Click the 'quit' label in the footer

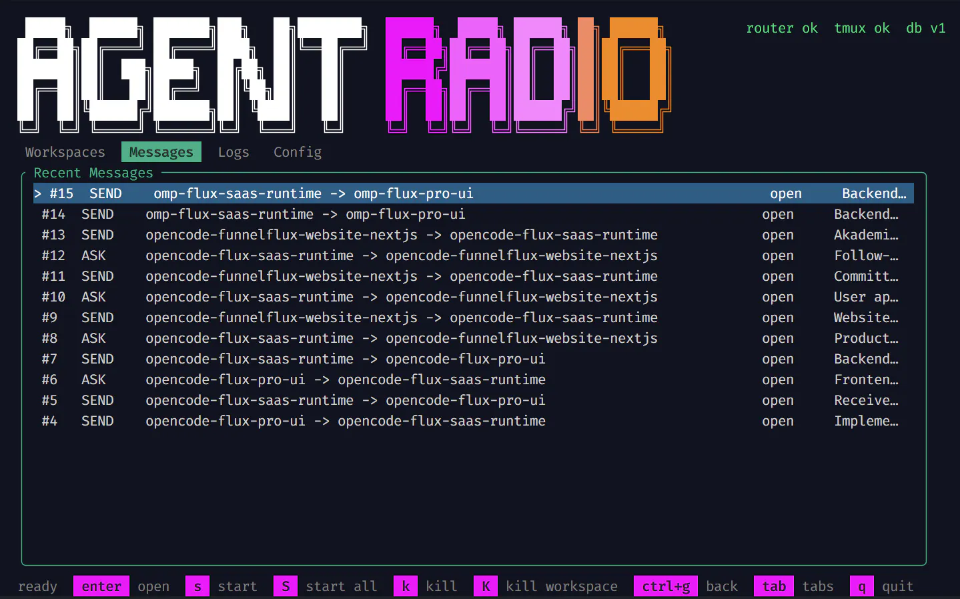[x=898, y=586]
